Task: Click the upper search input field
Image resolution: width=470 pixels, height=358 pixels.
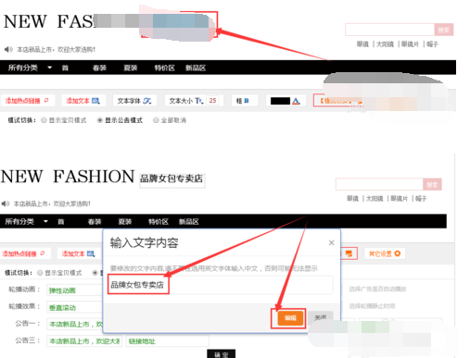Action: pos(389,30)
